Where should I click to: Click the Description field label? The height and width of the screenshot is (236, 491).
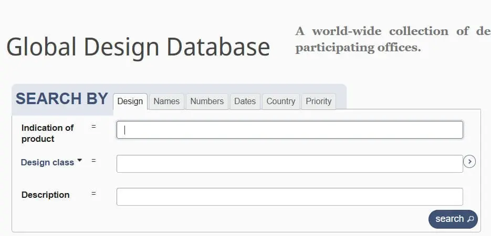click(45, 195)
